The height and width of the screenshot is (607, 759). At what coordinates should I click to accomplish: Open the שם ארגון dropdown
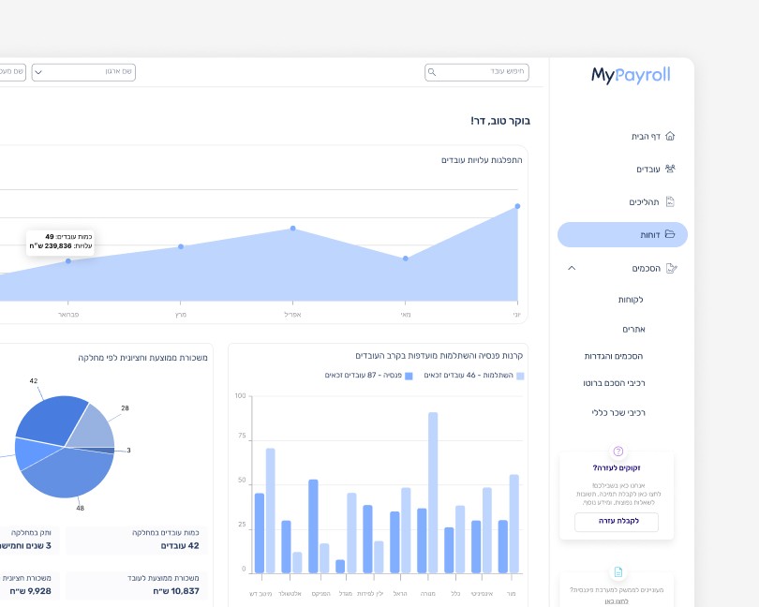click(83, 72)
